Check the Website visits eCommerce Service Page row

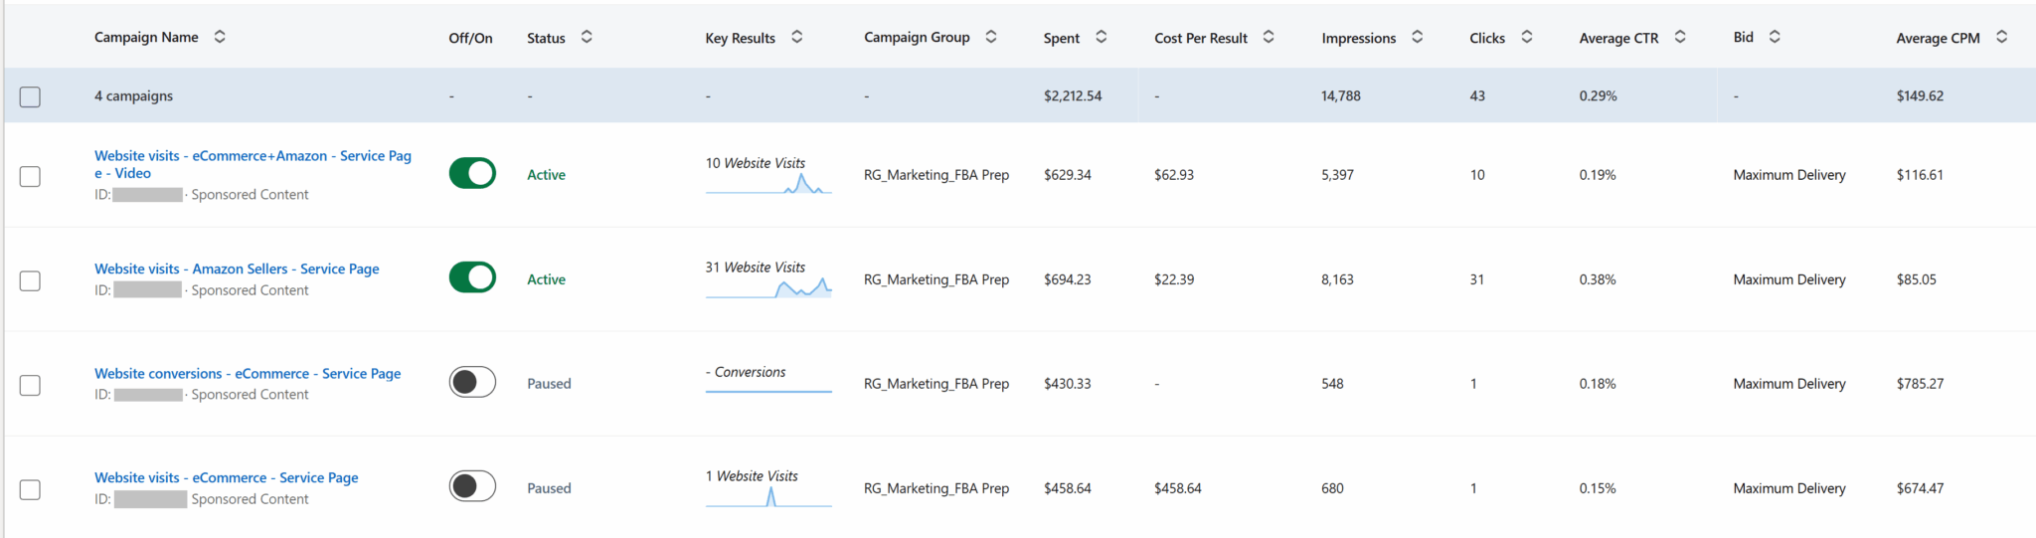[31, 489]
